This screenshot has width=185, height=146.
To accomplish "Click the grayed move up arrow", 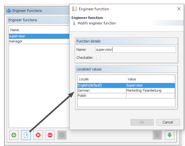I will pos(157,135).
